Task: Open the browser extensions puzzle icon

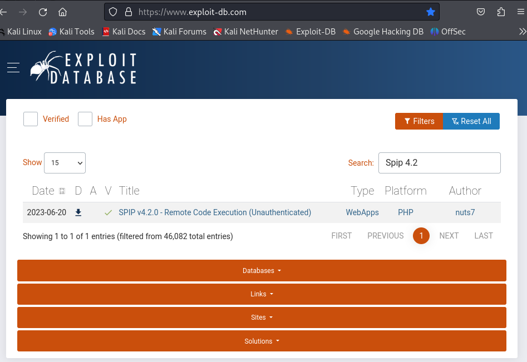Action: (501, 12)
